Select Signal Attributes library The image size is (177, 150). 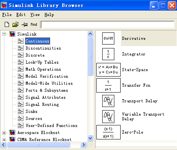pyautogui.click(x=45, y=97)
